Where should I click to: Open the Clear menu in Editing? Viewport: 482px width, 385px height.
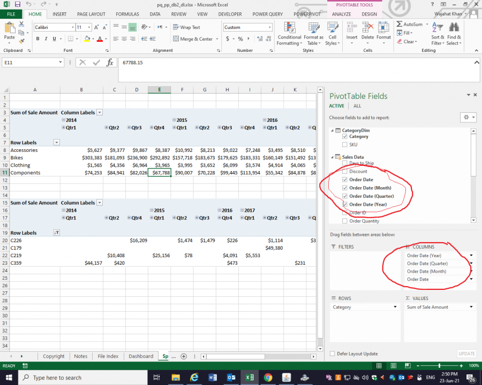click(x=407, y=42)
